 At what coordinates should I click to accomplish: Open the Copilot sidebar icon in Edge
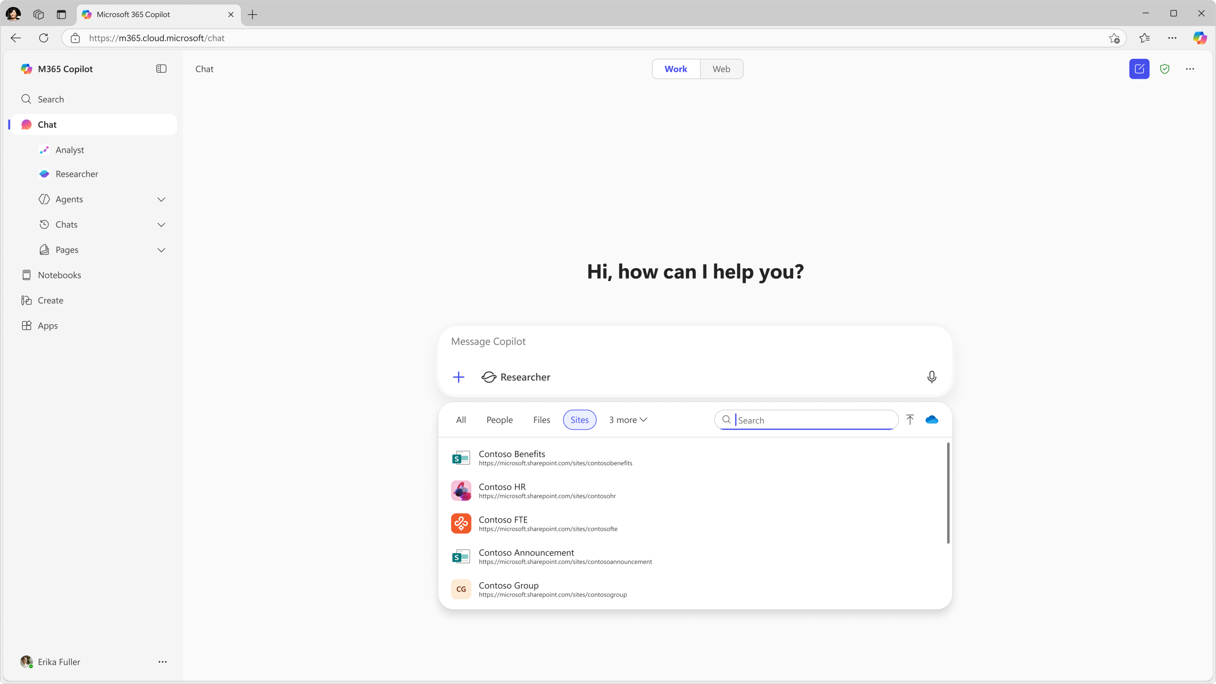pos(1199,38)
